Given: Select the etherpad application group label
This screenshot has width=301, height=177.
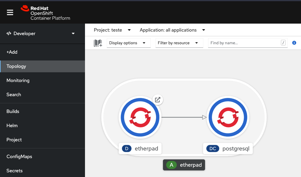Looking at the screenshot, I should point(184,165).
